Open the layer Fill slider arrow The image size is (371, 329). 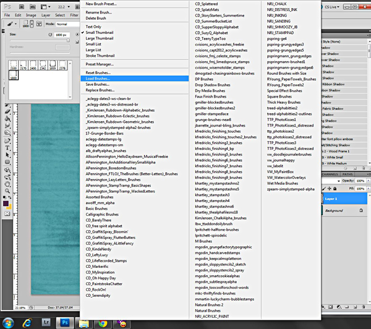point(368,188)
